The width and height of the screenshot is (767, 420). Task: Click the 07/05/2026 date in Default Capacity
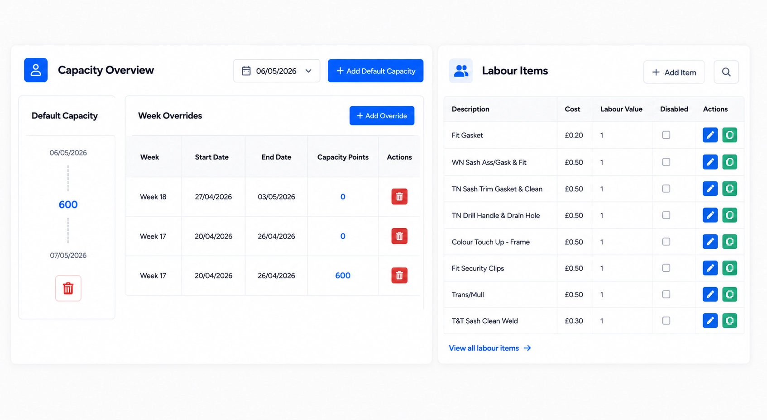pyautogui.click(x=68, y=255)
